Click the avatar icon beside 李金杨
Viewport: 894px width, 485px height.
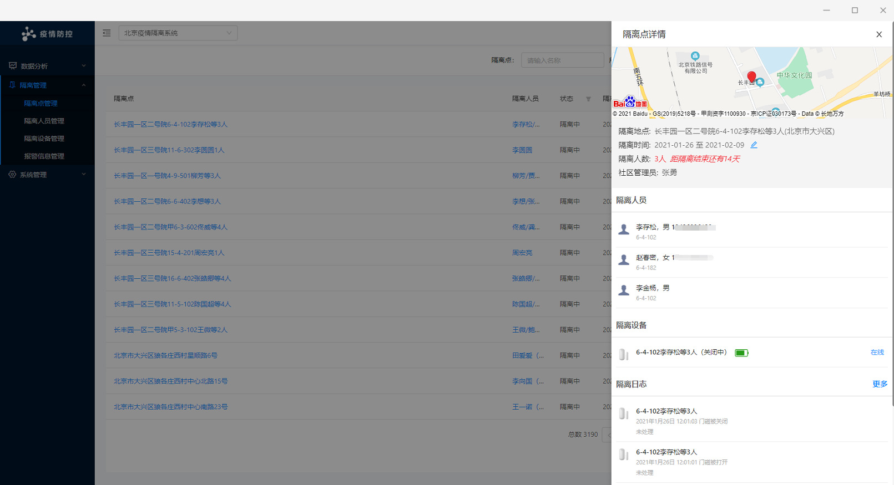[624, 290]
